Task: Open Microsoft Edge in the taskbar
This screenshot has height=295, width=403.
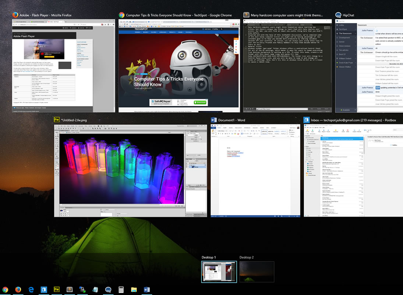Action: click(x=31, y=289)
